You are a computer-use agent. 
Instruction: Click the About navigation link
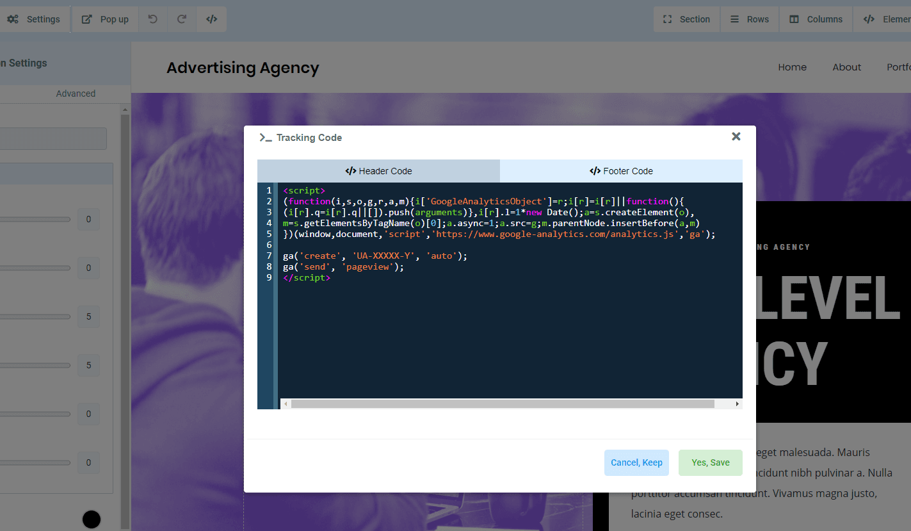(x=847, y=67)
